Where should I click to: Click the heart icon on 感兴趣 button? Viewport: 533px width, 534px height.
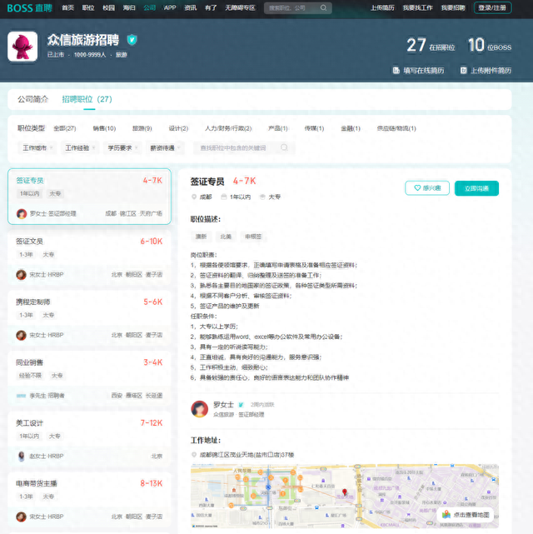point(417,188)
